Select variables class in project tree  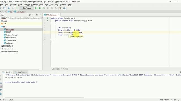[8, 43]
